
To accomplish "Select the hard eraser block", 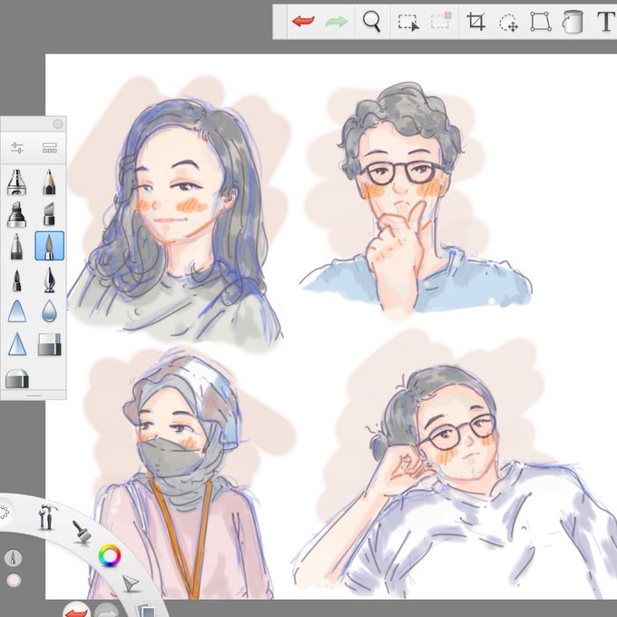I will click(x=50, y=345).
